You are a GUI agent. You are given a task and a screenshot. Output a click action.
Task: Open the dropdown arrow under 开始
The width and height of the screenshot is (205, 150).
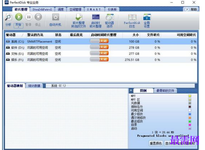[x=18, y=27]
